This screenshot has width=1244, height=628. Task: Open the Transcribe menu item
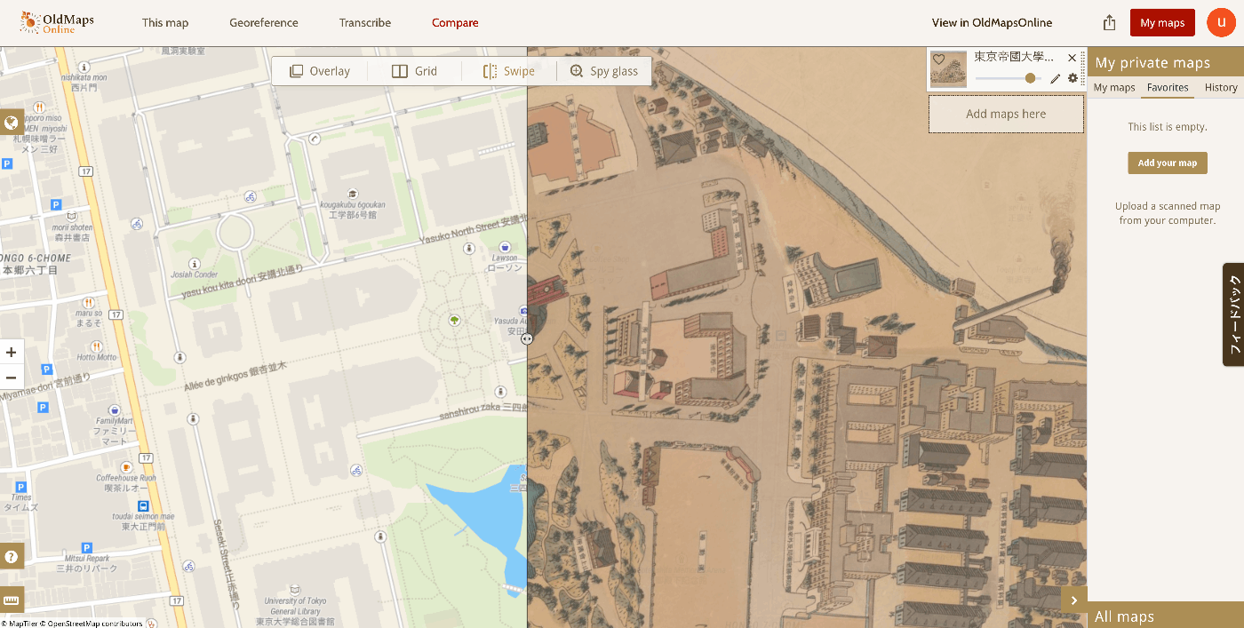(365, 23)
